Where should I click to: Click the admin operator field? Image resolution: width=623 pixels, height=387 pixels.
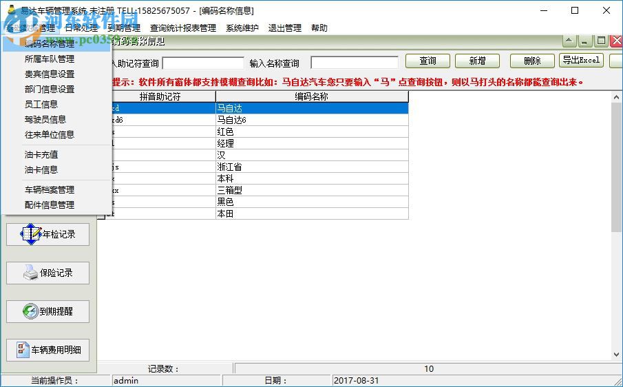166,381
